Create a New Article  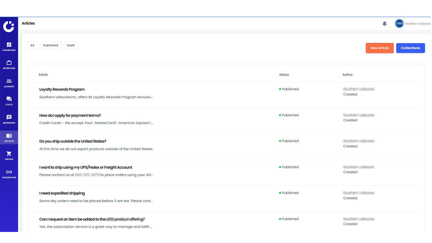pyautogui.click(x=379, y=48)
